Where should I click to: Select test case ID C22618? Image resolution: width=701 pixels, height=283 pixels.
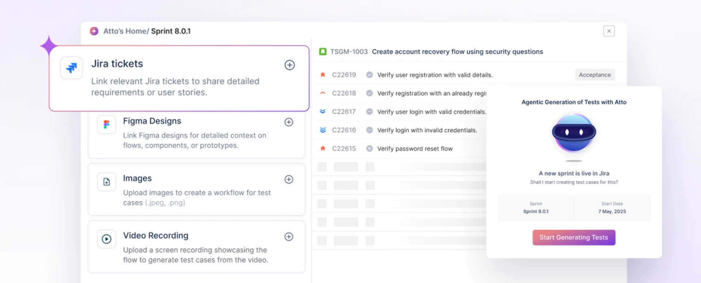[344, 93]
